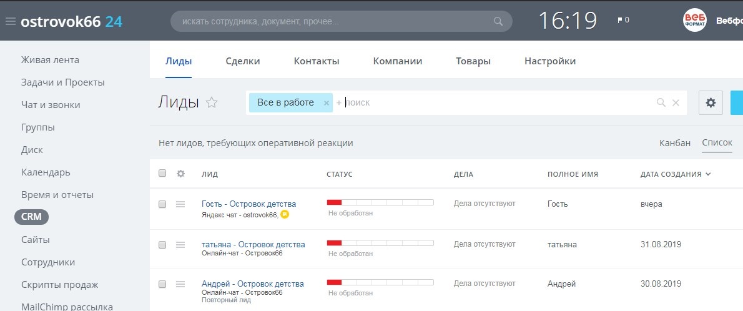The width and height of the screenshot is (743, 311).
Task: Switch to the Сделки tab
Action: [x=242, y=61]
